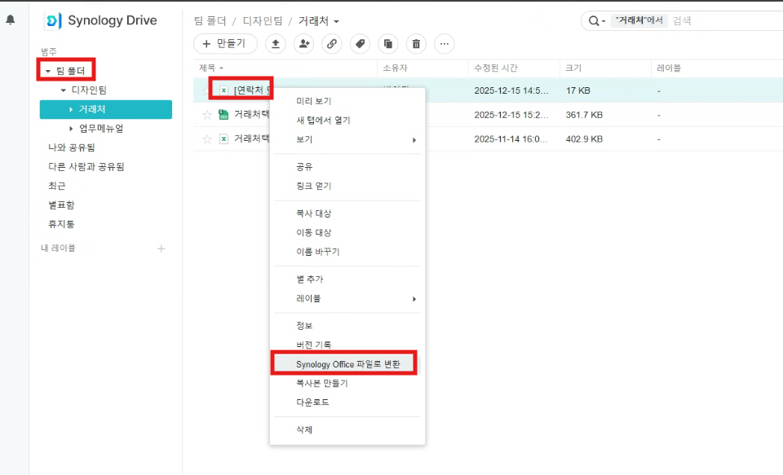
Task: Convert with Synology Office 파일로 변환
Action: point(347,364)
